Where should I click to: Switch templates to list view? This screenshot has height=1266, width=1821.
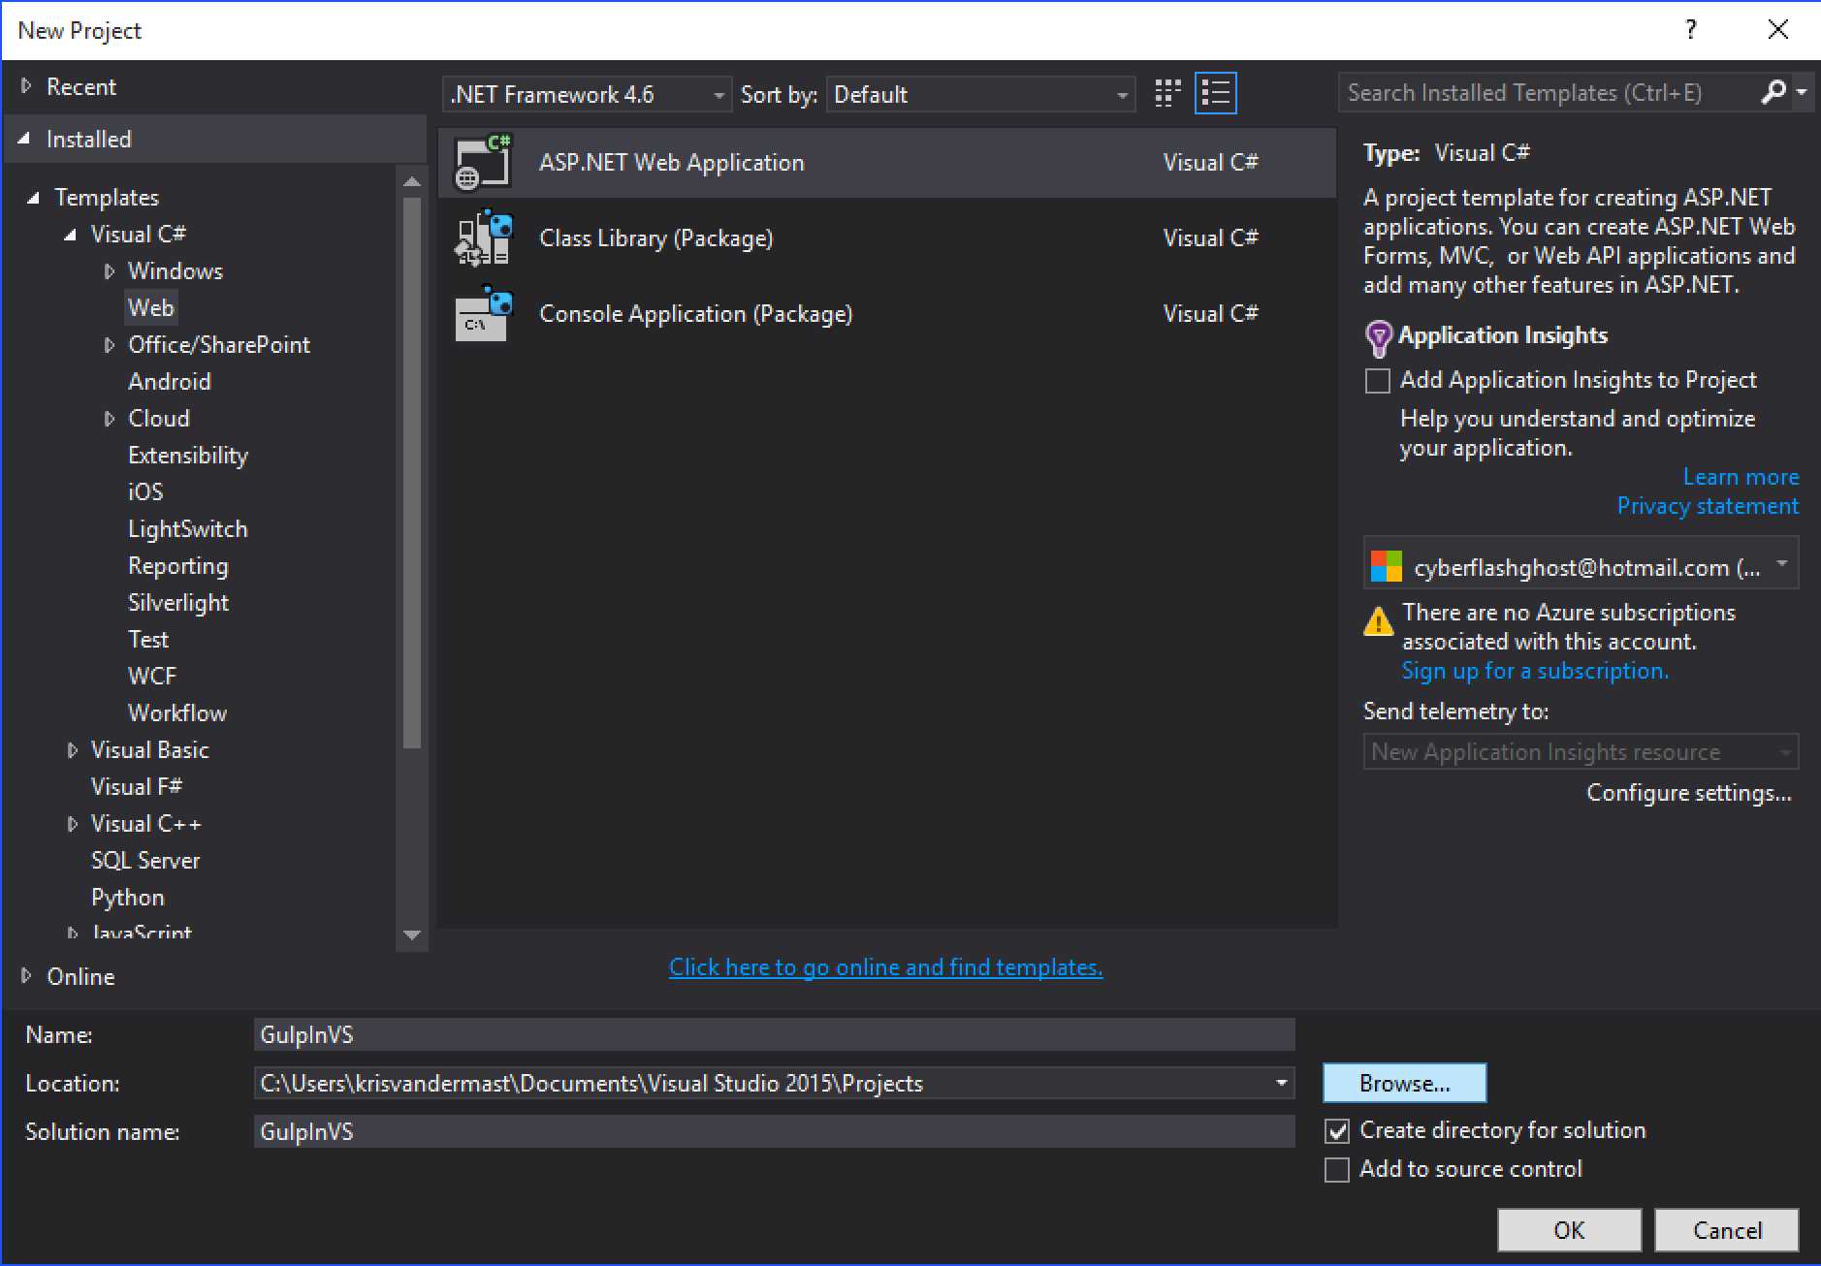coord(1216,92)
